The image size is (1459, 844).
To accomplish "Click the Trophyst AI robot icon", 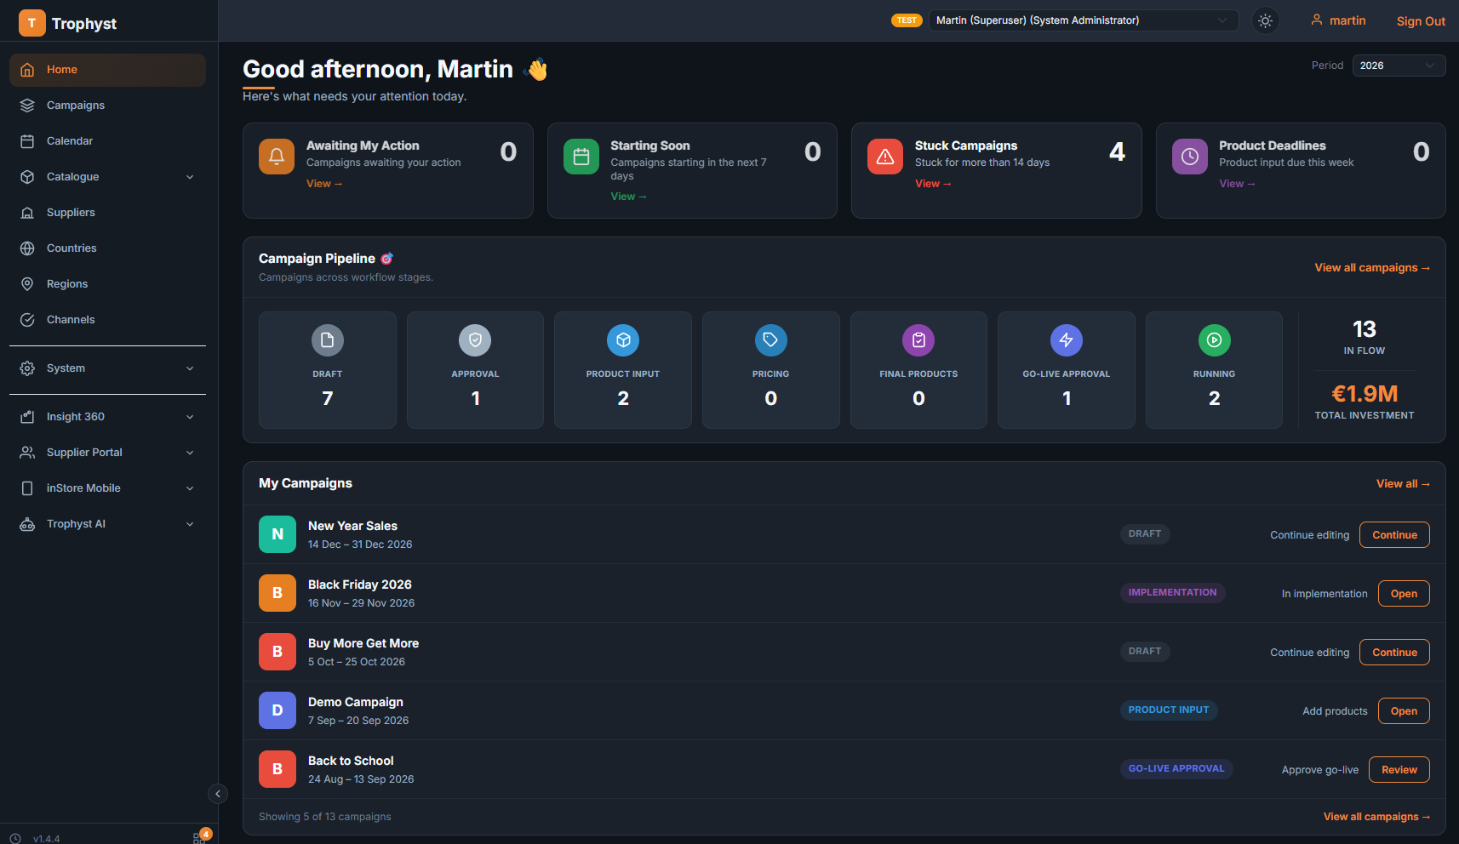I will [27, 524].
